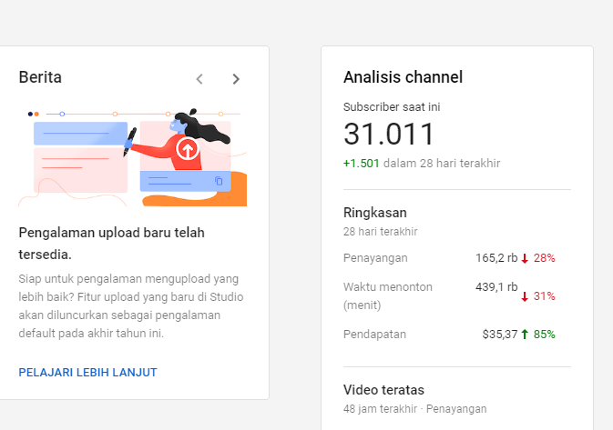
Task: Click the +1.501 subscriber gain value
Action: (362, 163)
